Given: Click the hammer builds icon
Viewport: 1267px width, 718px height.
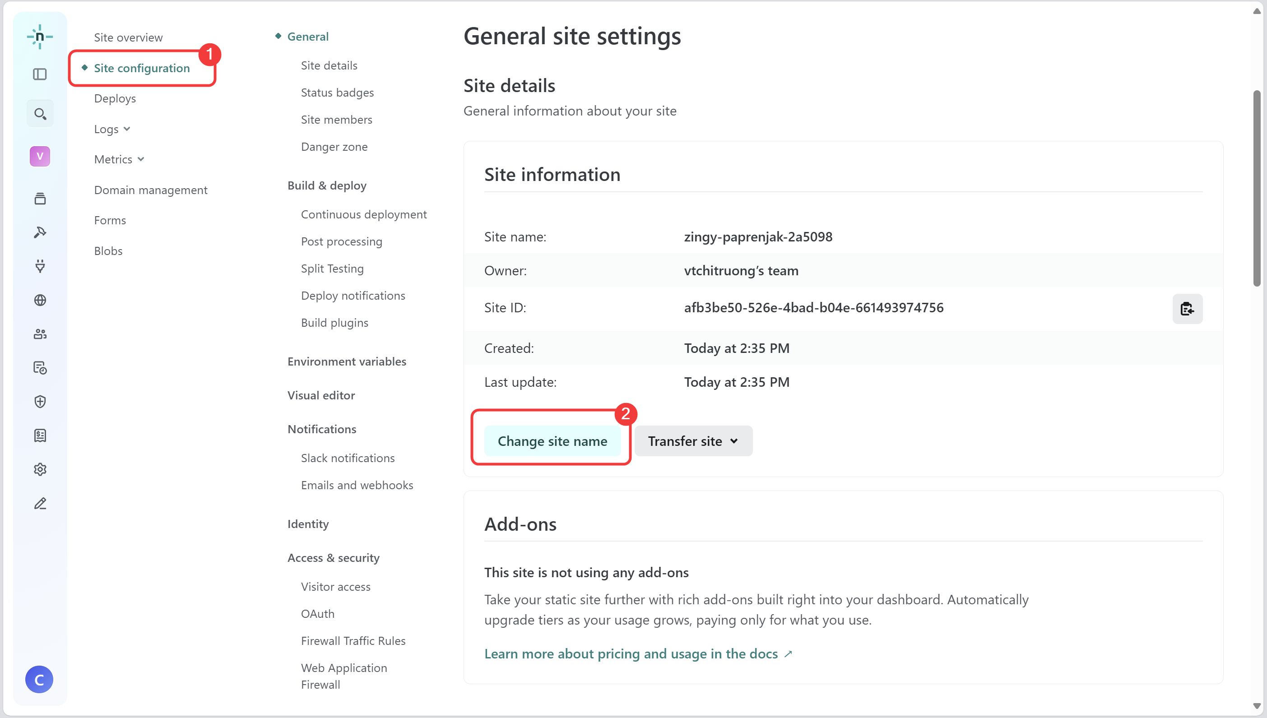Looking at the screenshot, I should click(x=40, y=232).
